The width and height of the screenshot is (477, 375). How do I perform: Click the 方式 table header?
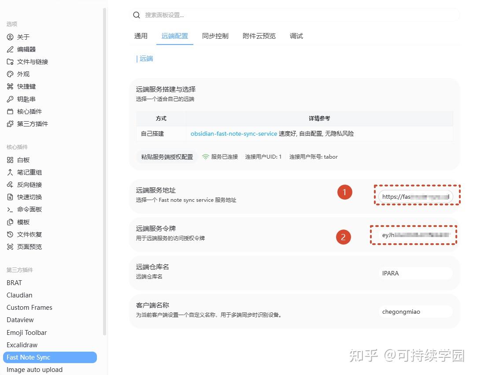(161, 119)
